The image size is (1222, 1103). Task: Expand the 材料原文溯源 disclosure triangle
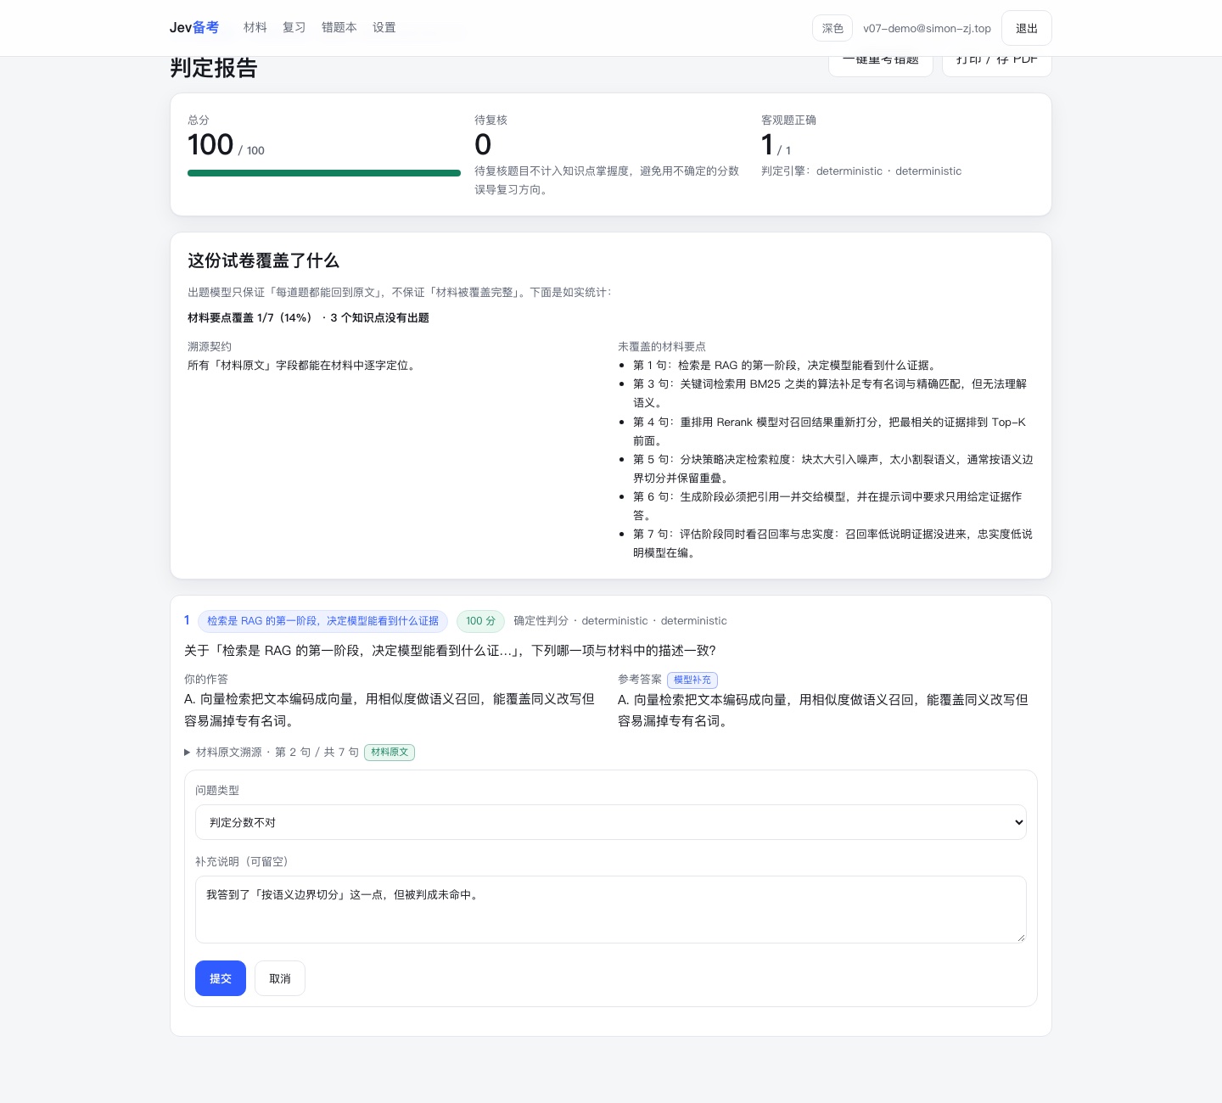[188, 753]
